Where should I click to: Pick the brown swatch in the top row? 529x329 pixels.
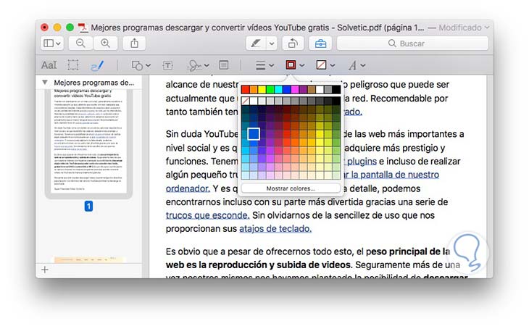pos(312,89)
